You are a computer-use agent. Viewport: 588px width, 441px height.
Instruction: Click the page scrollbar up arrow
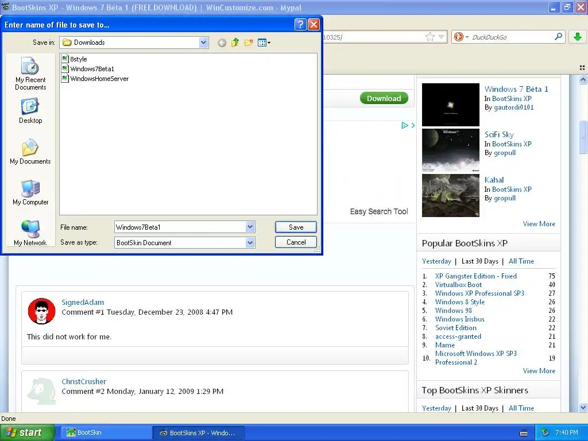pyautogui.click(x=583, y=79)
